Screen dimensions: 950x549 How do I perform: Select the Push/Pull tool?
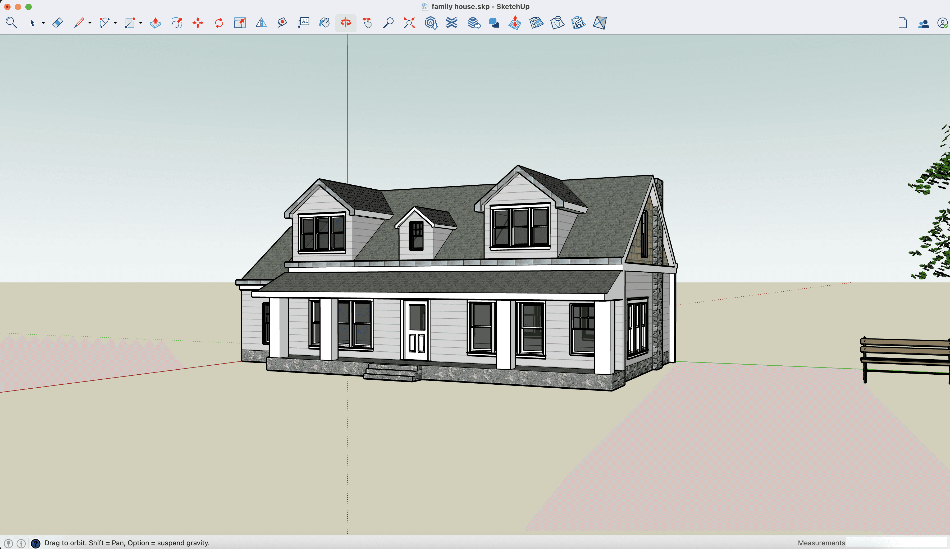point(155,23)
